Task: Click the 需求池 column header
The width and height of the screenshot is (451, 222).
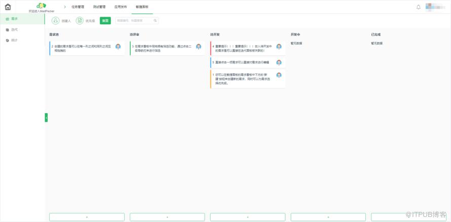Action: [54, 34]
